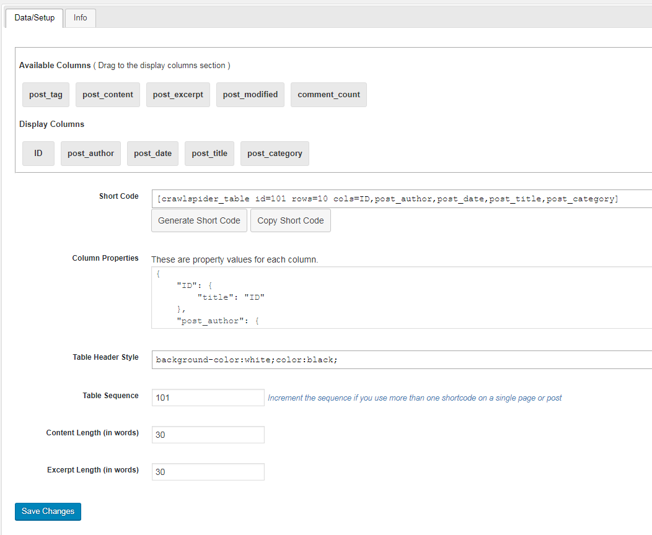Viewport: 652px width, 535px height.
Task: Select the ID display column chip
Action: (x=38, y=154)
